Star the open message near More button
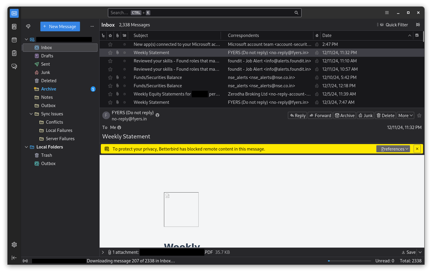Viewport: 432px width, 273px height. (x=419, y=115)
